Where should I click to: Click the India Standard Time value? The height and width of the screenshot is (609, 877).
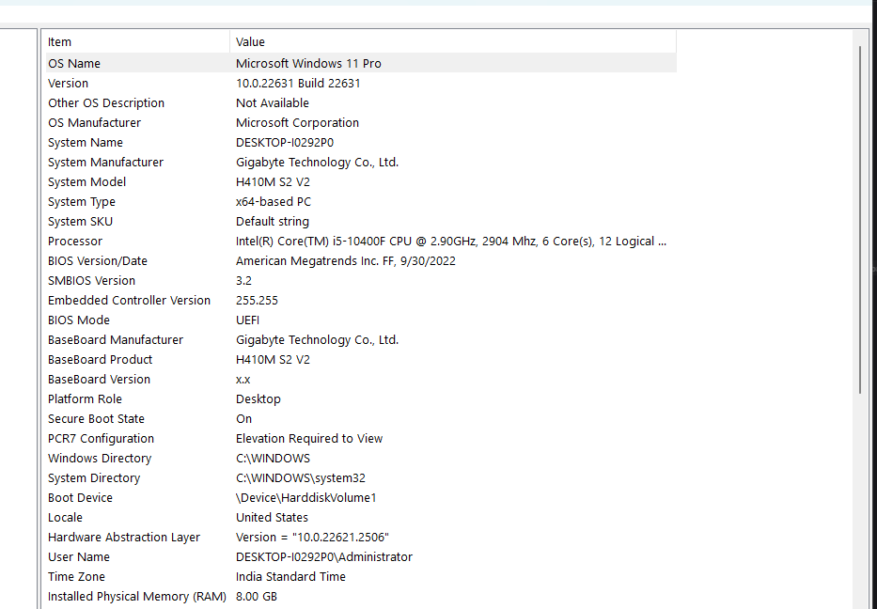(290, 577)
